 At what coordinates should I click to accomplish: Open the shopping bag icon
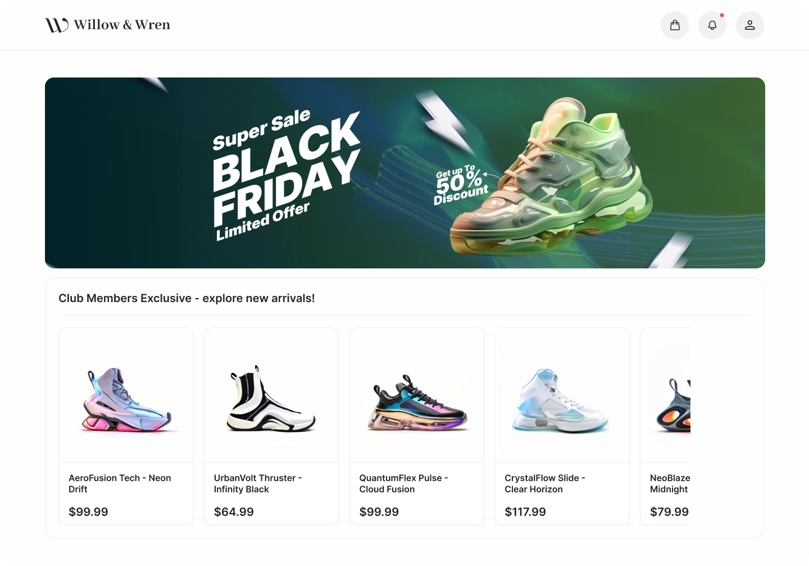pyautogui.click(x=675, y=25)
